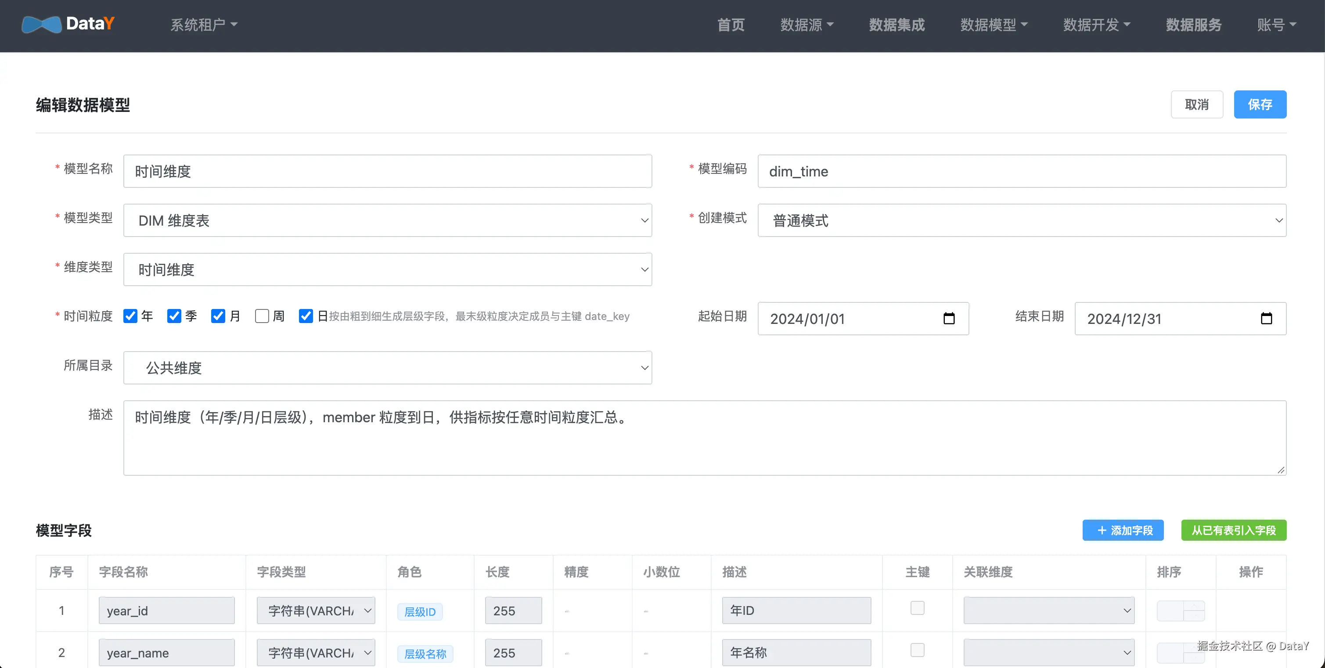Check the 年 granularity checkbox
1325x668 pixels.
coord(130,316)
